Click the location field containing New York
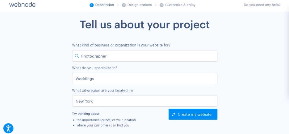Image resolution: width=289 pixels, height=134 pixels. (x=145, y=101)
